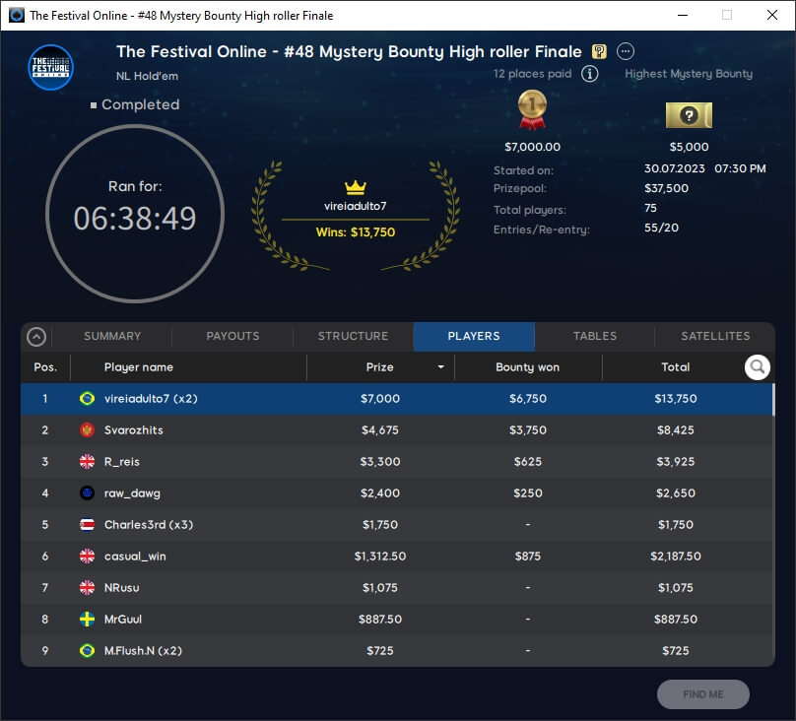796x721 pixels.
Task: Click the first place gold medal icon
Action: 532,109
